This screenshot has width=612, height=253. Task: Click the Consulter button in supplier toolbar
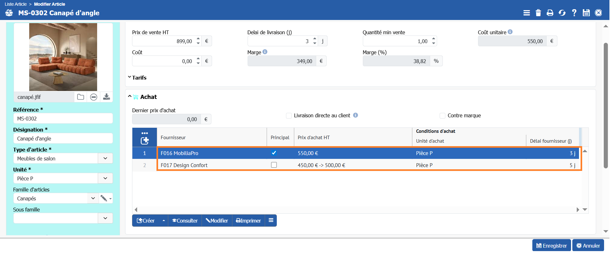185,221
